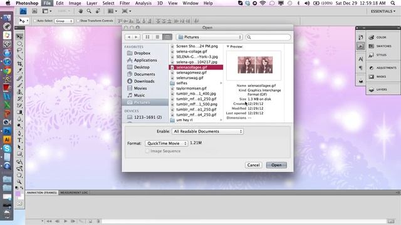This screenshot has height=225, width=401.
Task: Expand the selfies folder arrow
Action: pos(221,83)
